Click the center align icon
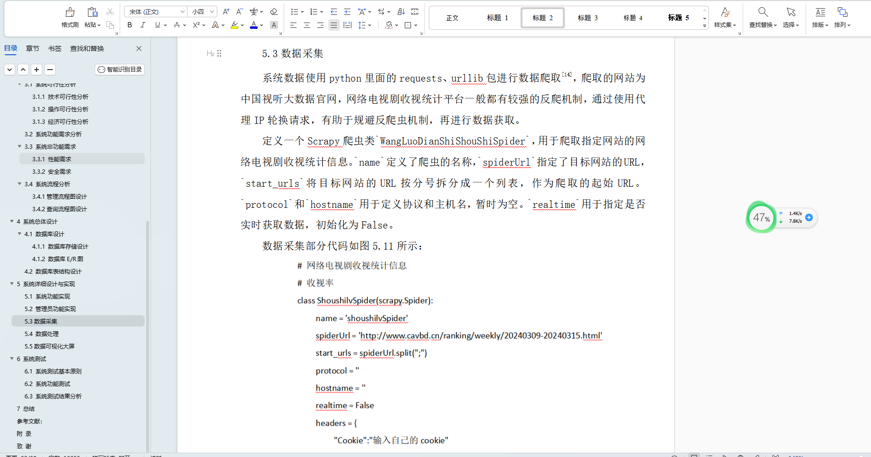 307,25
